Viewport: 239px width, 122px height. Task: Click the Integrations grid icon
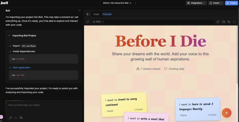(189, 3)
